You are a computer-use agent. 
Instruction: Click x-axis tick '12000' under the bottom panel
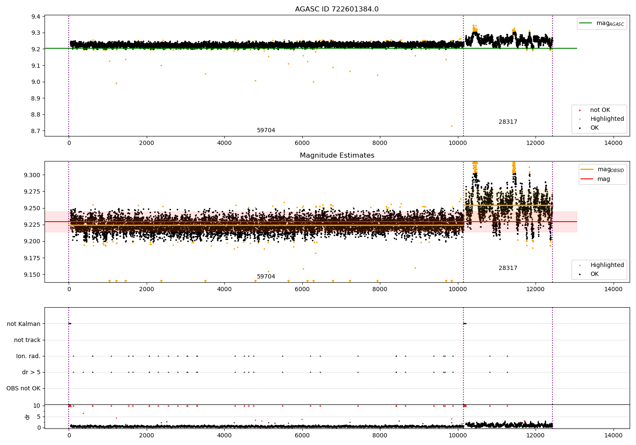pos(536,435)
